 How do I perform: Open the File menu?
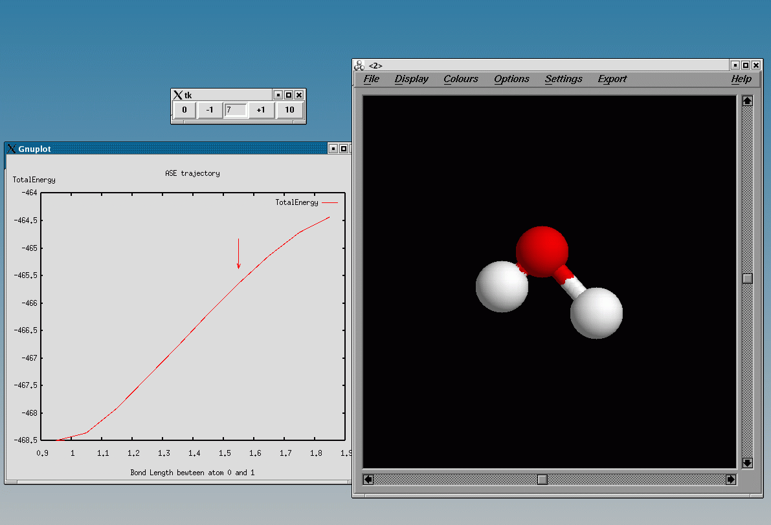pos(372,79)
